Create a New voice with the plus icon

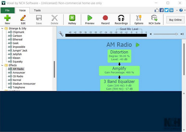[x=7, y=20]
